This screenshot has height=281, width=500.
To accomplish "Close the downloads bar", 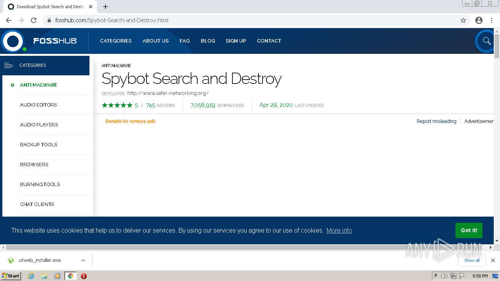I will tap(493, 260).
